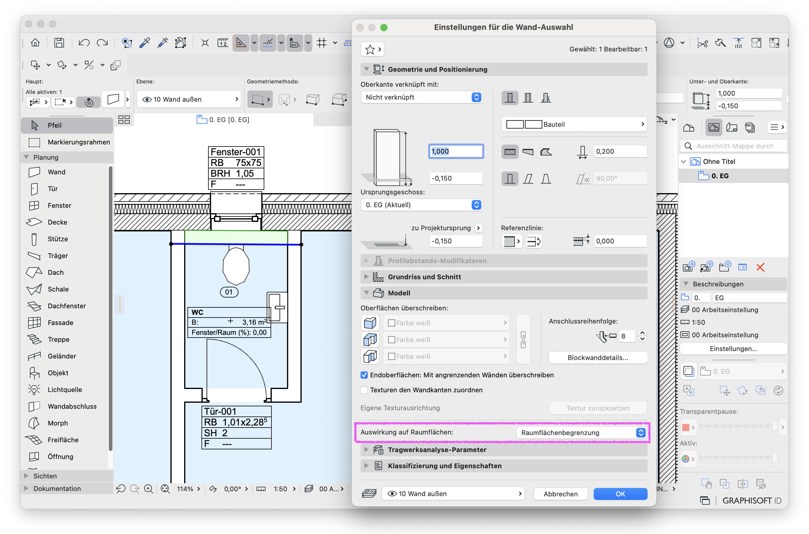Open Oberkante verknüpft mit dropdown
This screenshot has height=534, width=809.
[421, 97]
